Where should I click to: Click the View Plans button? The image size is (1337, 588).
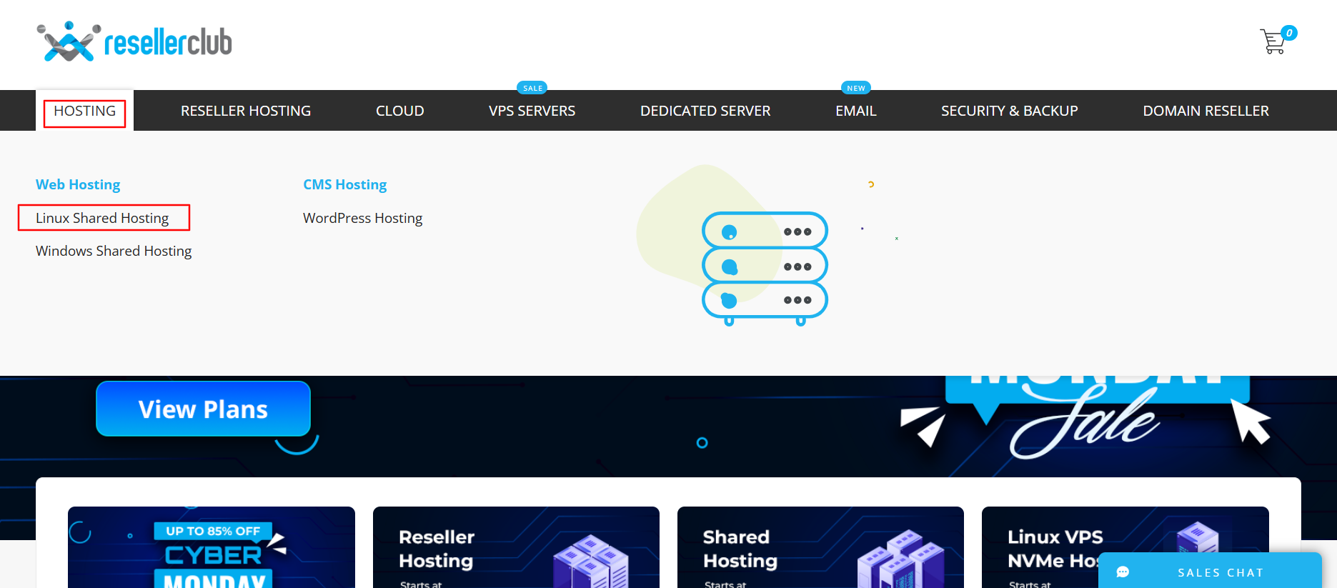click(x=204, y=409)
